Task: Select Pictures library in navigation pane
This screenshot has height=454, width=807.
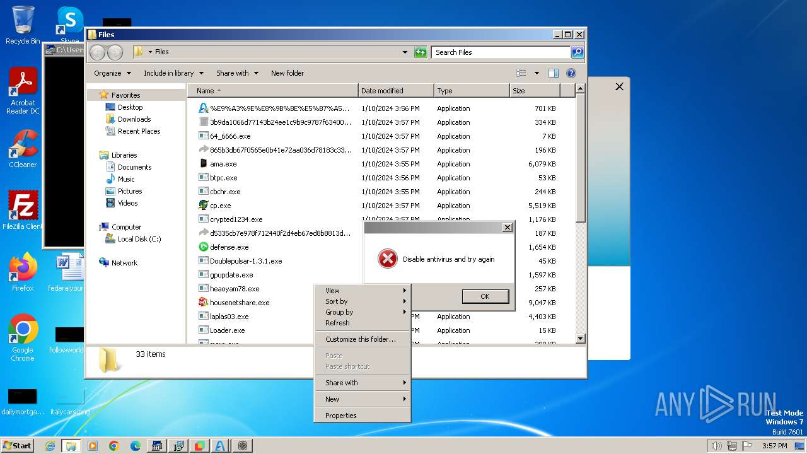Action: click(x=129, y=191)
